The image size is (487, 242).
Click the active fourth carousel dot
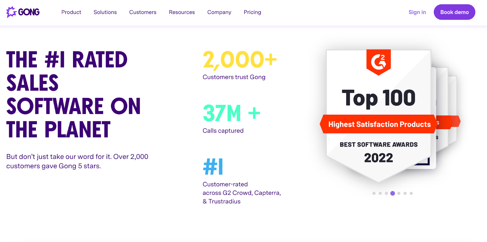[x=393, y=193]
